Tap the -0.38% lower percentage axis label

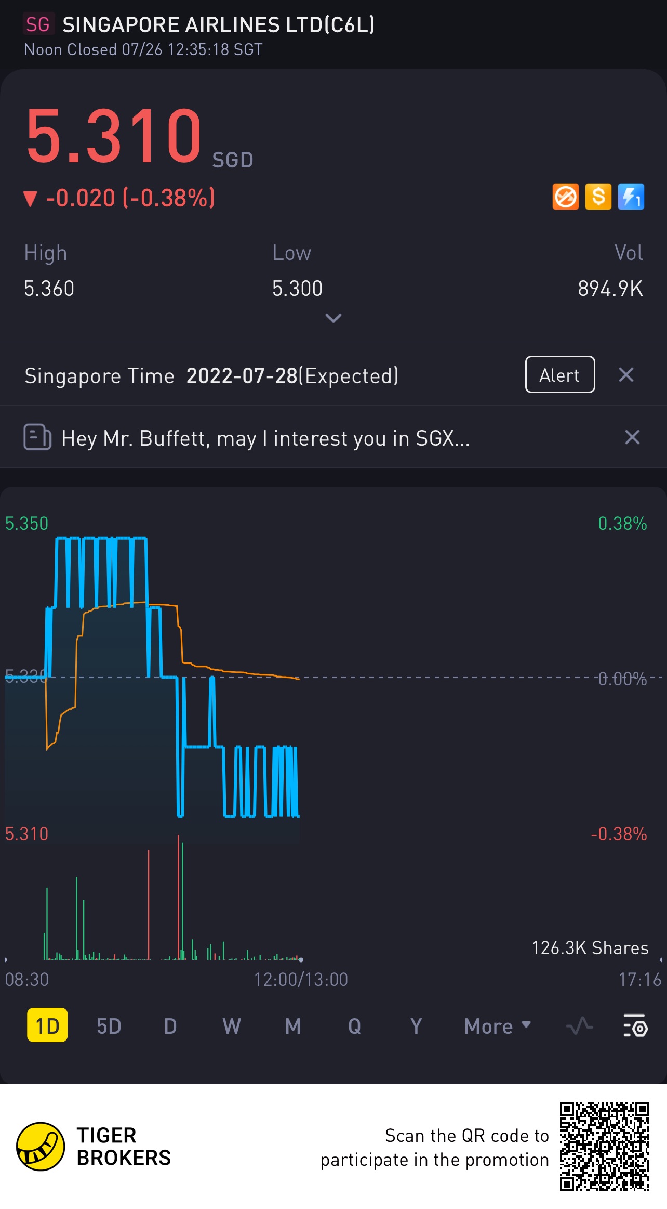tap(619, 834)
